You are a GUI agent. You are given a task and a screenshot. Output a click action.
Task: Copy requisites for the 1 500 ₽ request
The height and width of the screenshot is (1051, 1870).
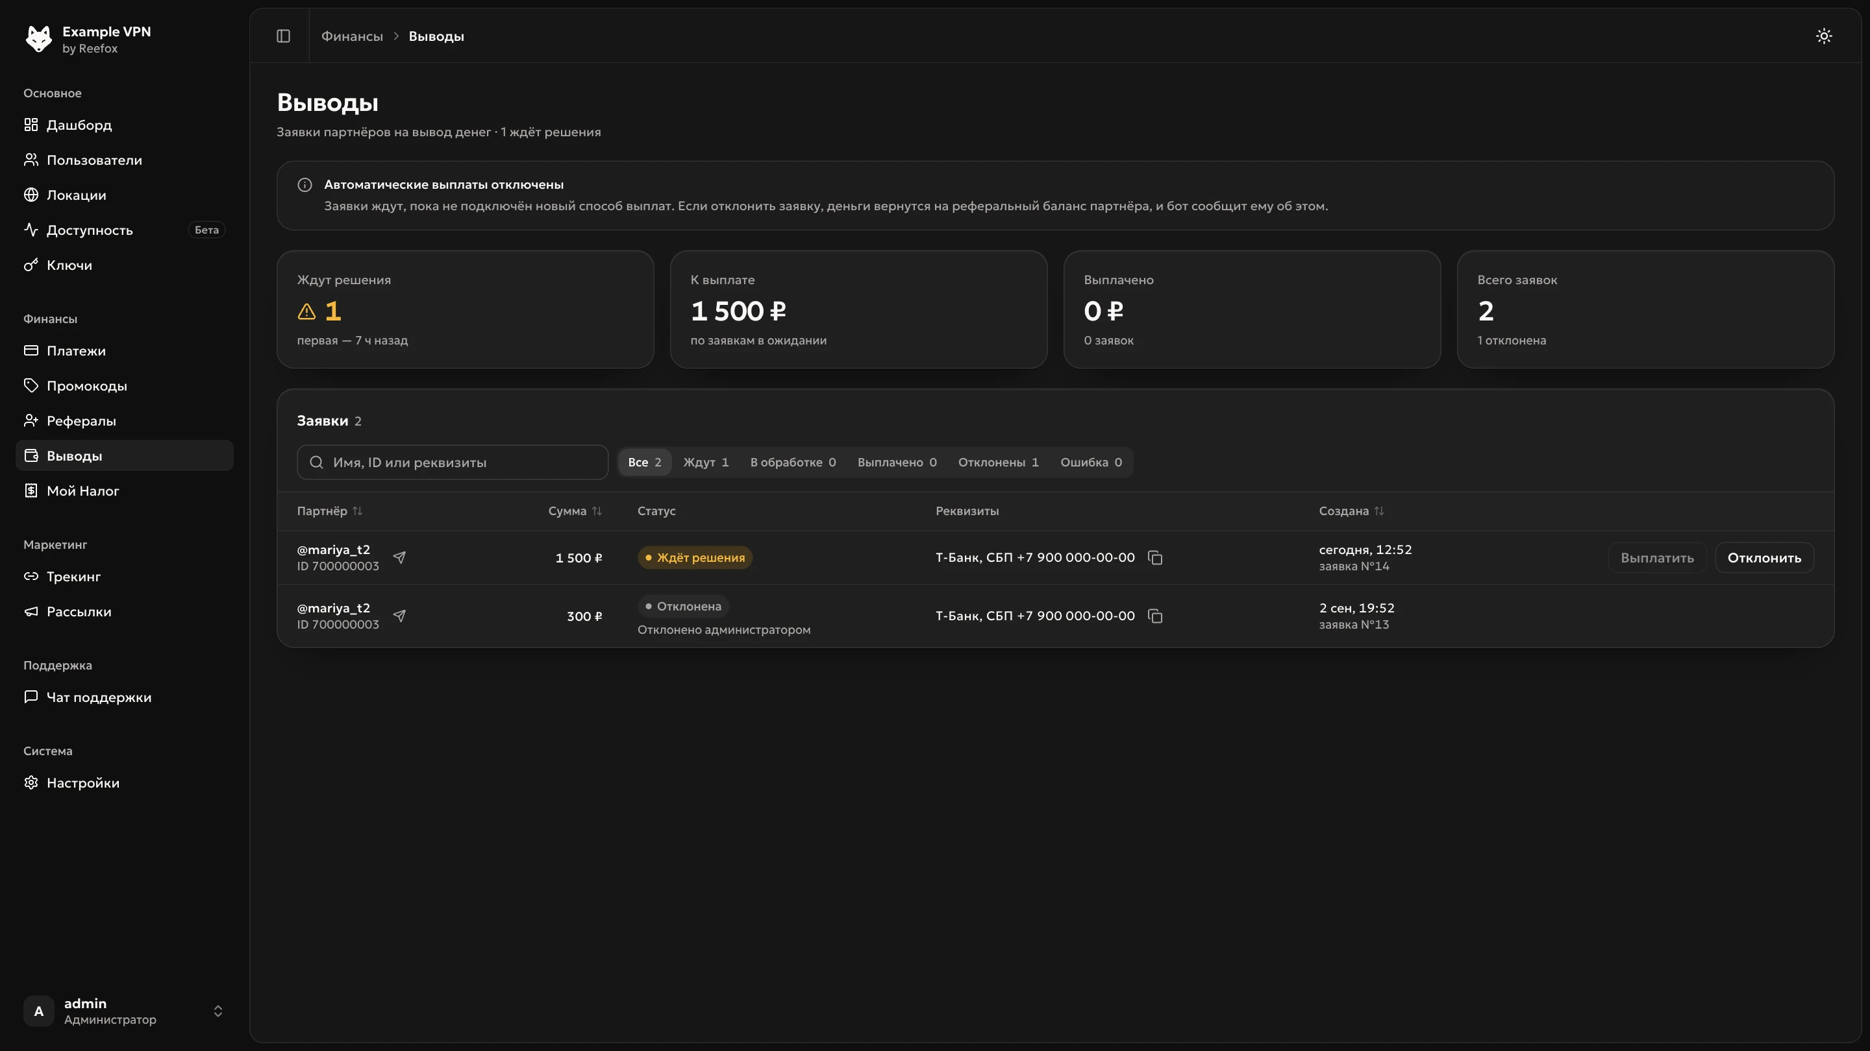[x=1155, y=557]
